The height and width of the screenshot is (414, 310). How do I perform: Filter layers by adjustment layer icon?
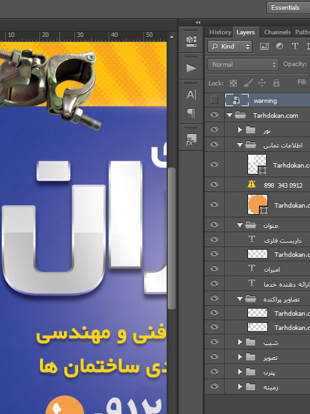pyautogui.click(x=280, y=46)
